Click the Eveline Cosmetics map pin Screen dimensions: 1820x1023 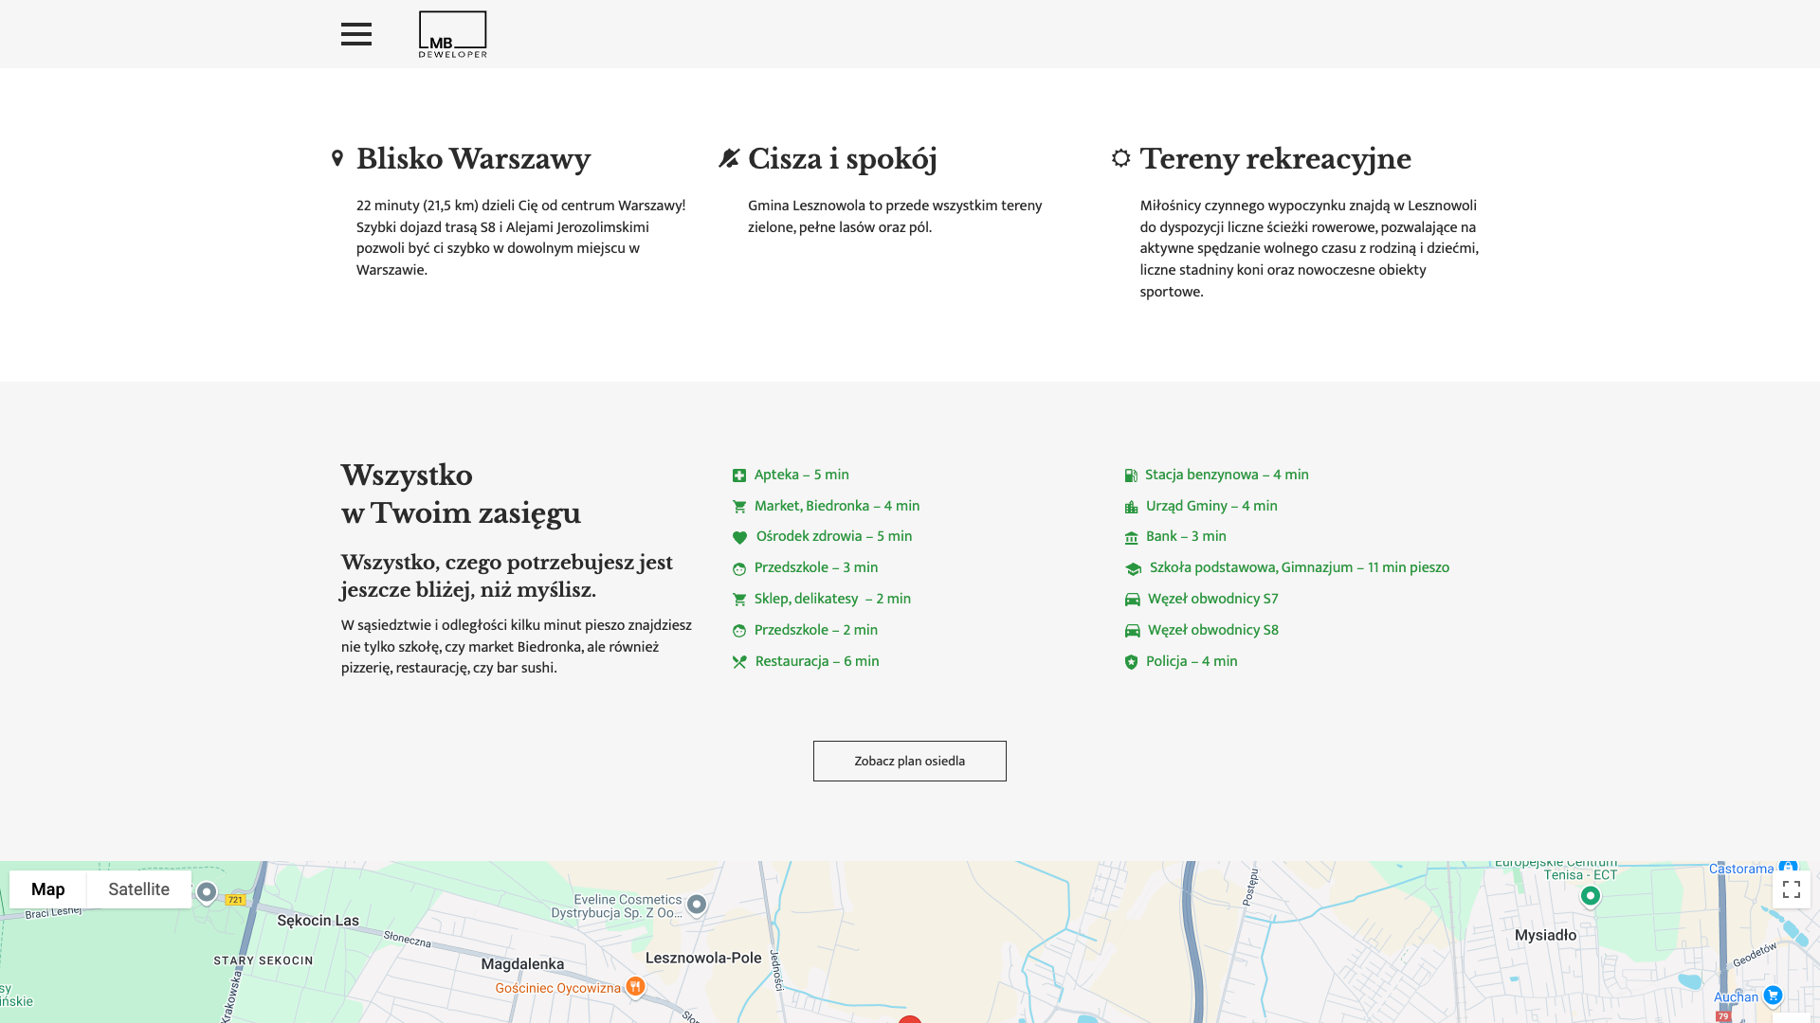697,905
